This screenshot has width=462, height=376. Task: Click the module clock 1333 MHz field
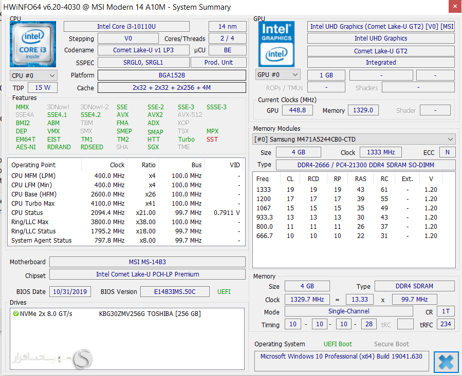coord(381,152)
